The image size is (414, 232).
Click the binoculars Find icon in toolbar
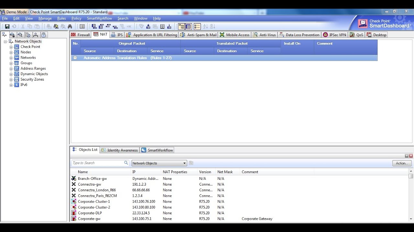[70, 26]
